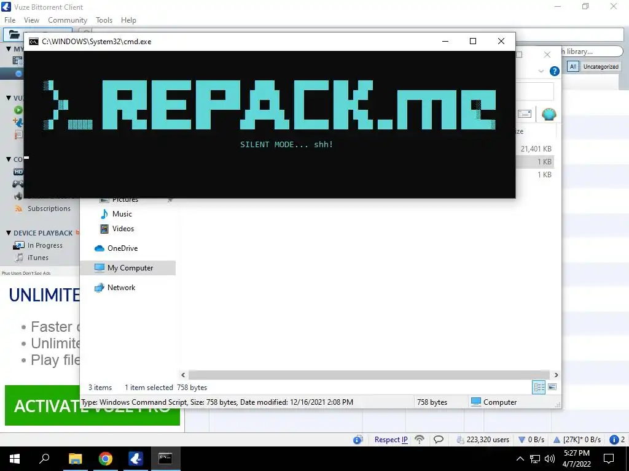629x471 pixels.
Task: Open File Explorer from the taskbar
Action: tap(75, 459)
